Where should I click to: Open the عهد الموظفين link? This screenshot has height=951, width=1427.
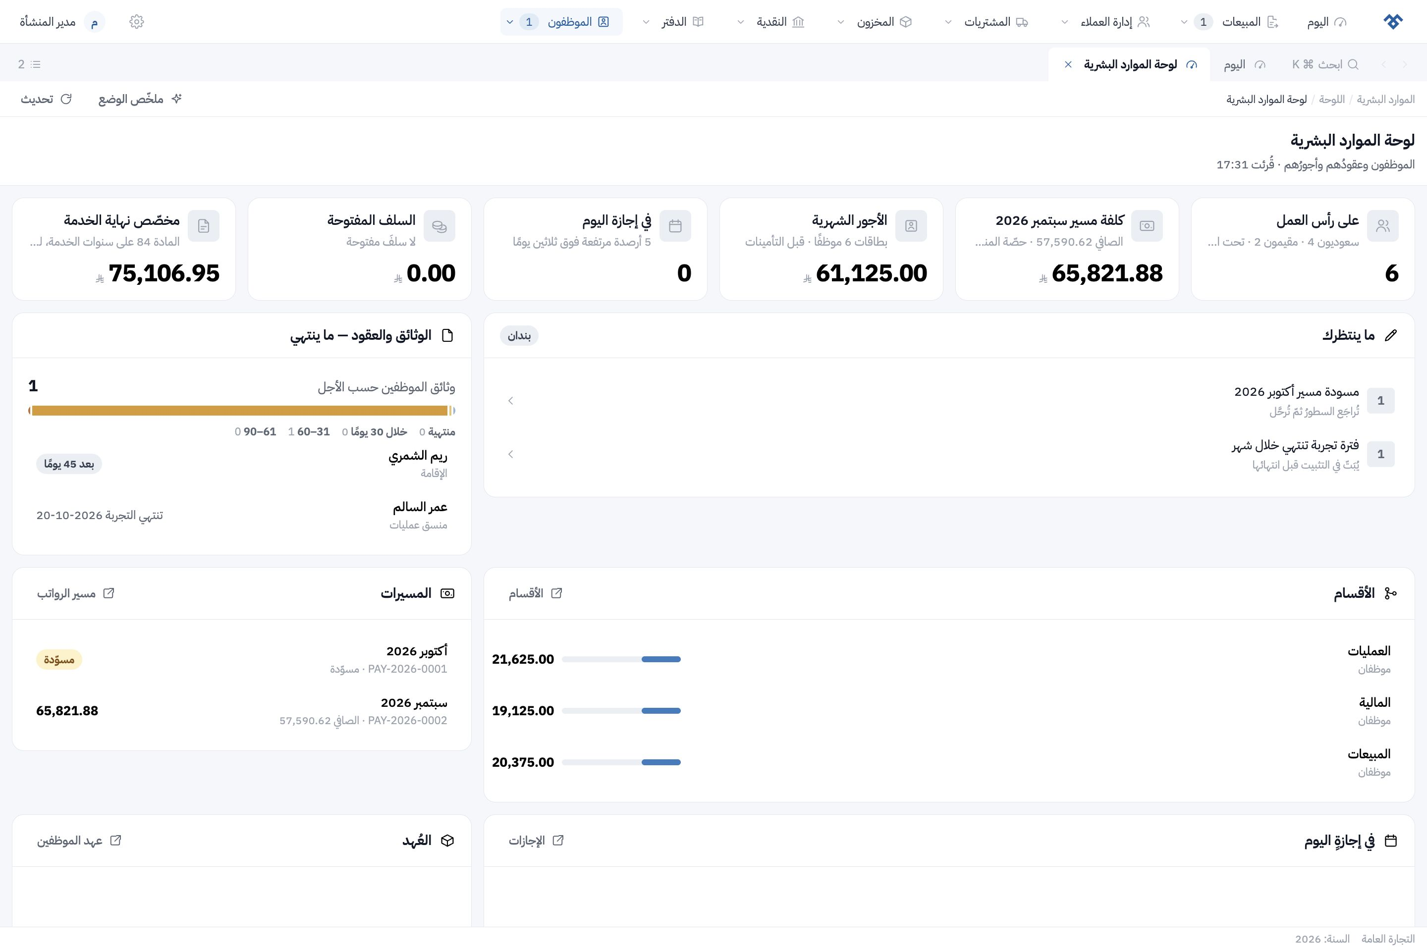79,841
